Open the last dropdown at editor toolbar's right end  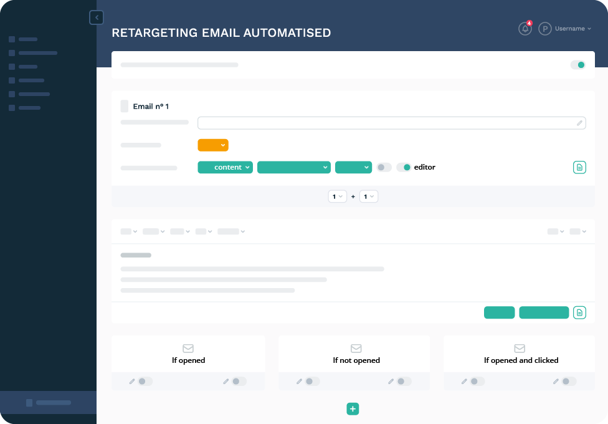pos(578,231)
